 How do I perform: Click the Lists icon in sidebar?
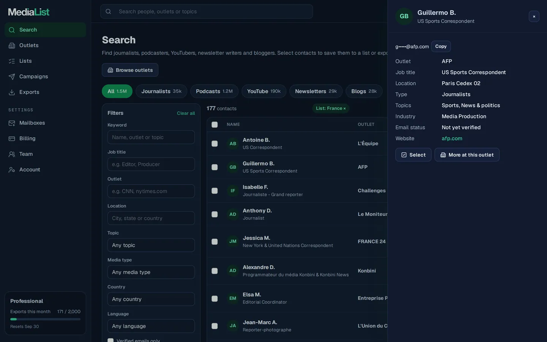point(12,61)
